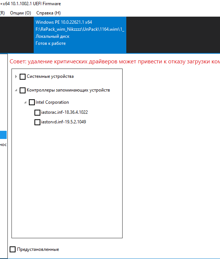
Task: Open the Опции (O) menu
Action: point(20,13)
